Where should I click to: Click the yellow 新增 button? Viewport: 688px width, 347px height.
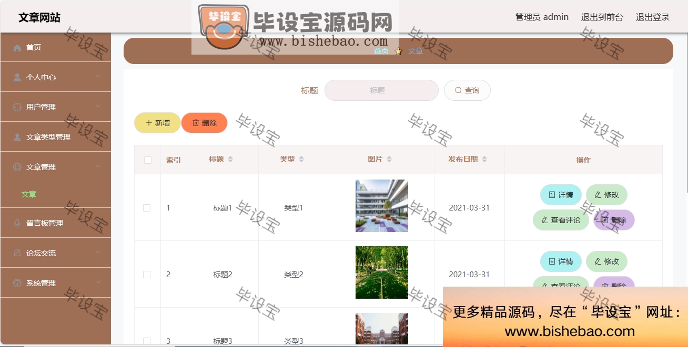point(157,123)
